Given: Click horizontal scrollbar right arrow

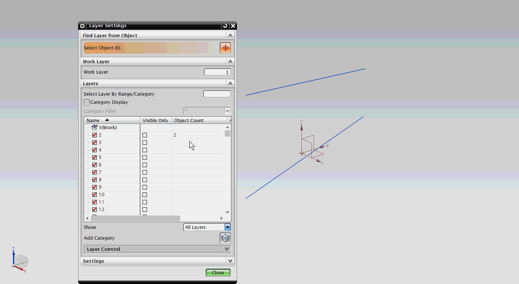Looking at the screenshot, I should click(x=221, y=218).
